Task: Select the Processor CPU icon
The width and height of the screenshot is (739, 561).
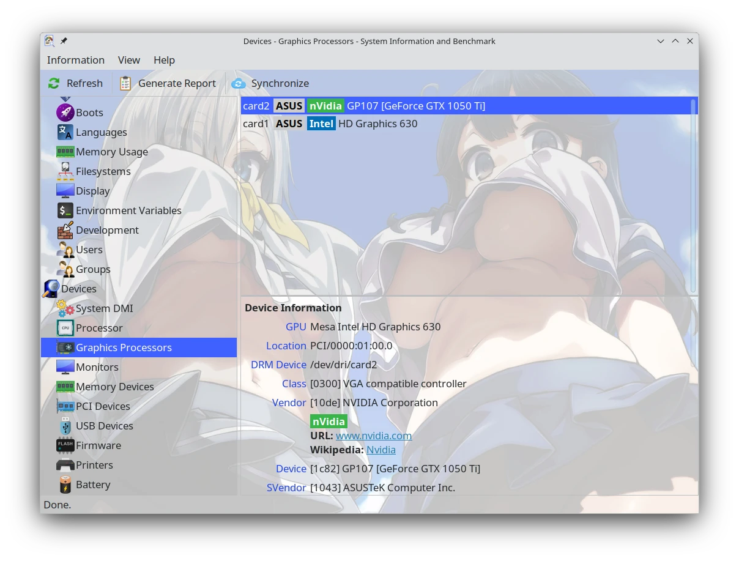Action: tap(65, 328)
